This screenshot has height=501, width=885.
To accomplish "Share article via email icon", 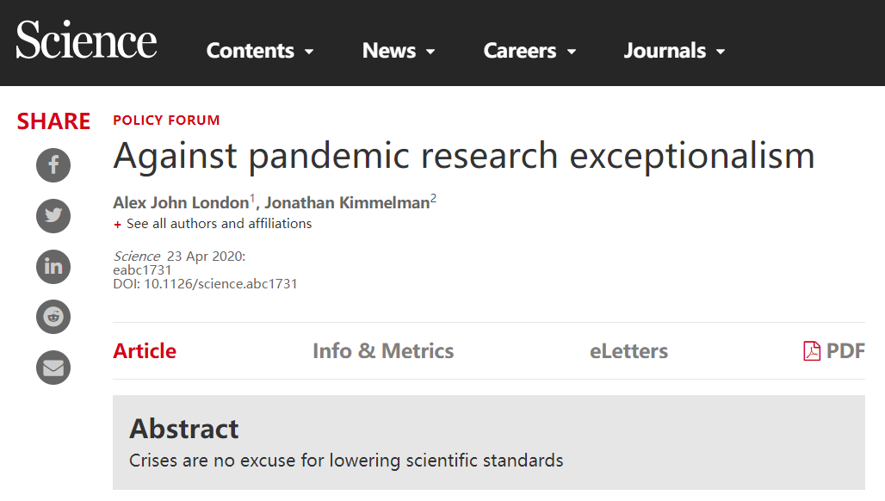I will 53,368.
